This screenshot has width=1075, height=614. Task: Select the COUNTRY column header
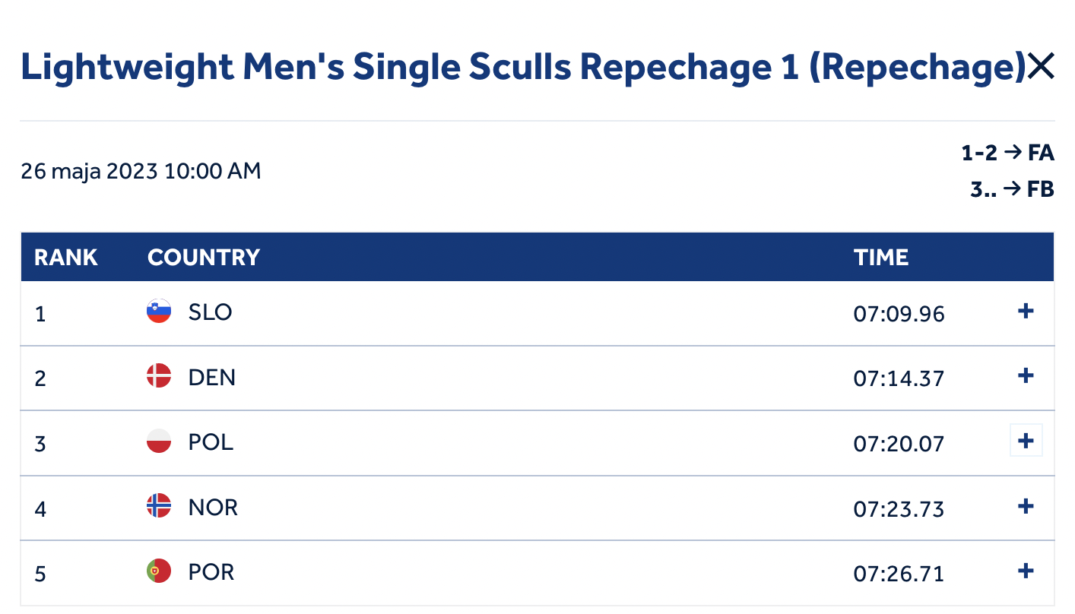tap(204, 258)
